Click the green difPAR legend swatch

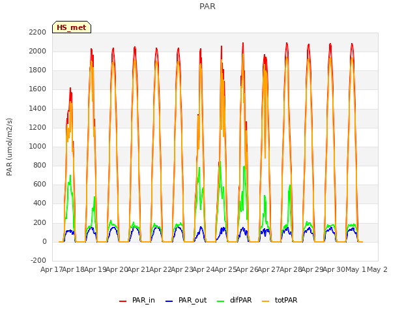point(221,301)
